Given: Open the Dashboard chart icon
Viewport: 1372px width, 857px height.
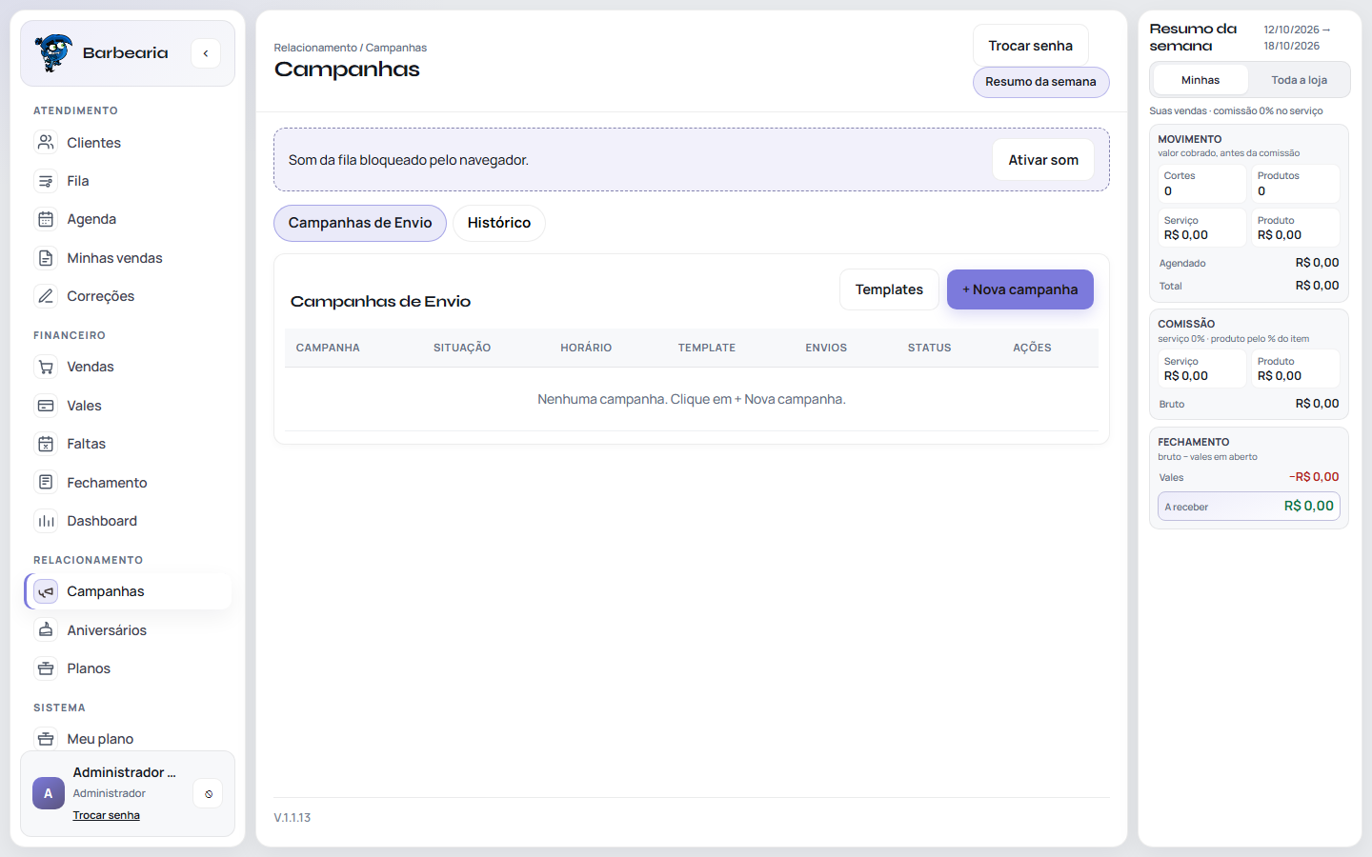Looking at the screenshot, I should coord(46,521).
